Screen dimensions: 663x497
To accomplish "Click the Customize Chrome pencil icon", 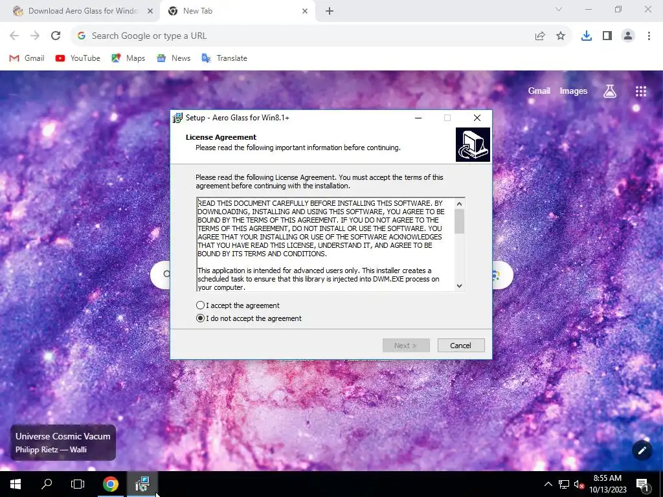I will tap(642, 450).
